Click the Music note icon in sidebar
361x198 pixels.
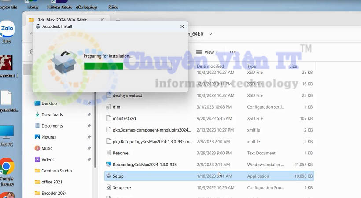click(37, 148)
